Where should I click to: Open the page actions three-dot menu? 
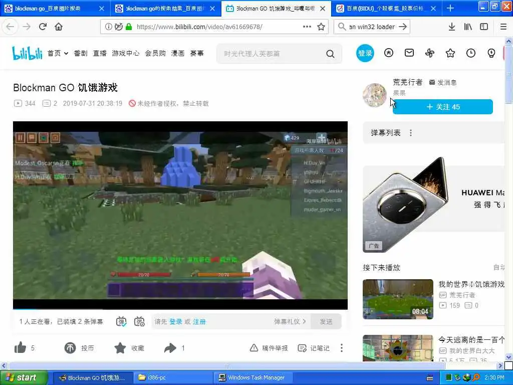coord(307,27)
